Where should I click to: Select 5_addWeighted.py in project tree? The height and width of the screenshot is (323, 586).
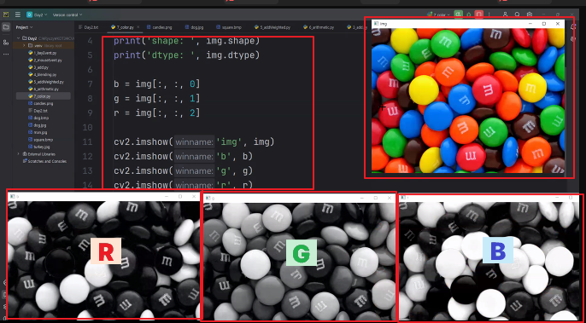tap(46, 82)
